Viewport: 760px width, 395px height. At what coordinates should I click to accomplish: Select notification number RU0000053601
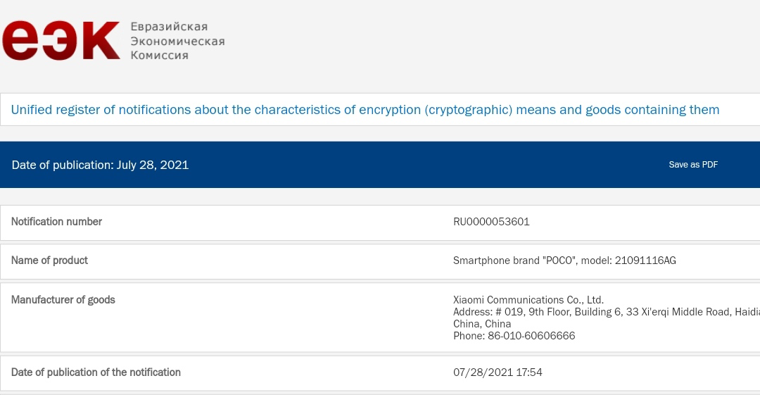[x=491, y=222]
